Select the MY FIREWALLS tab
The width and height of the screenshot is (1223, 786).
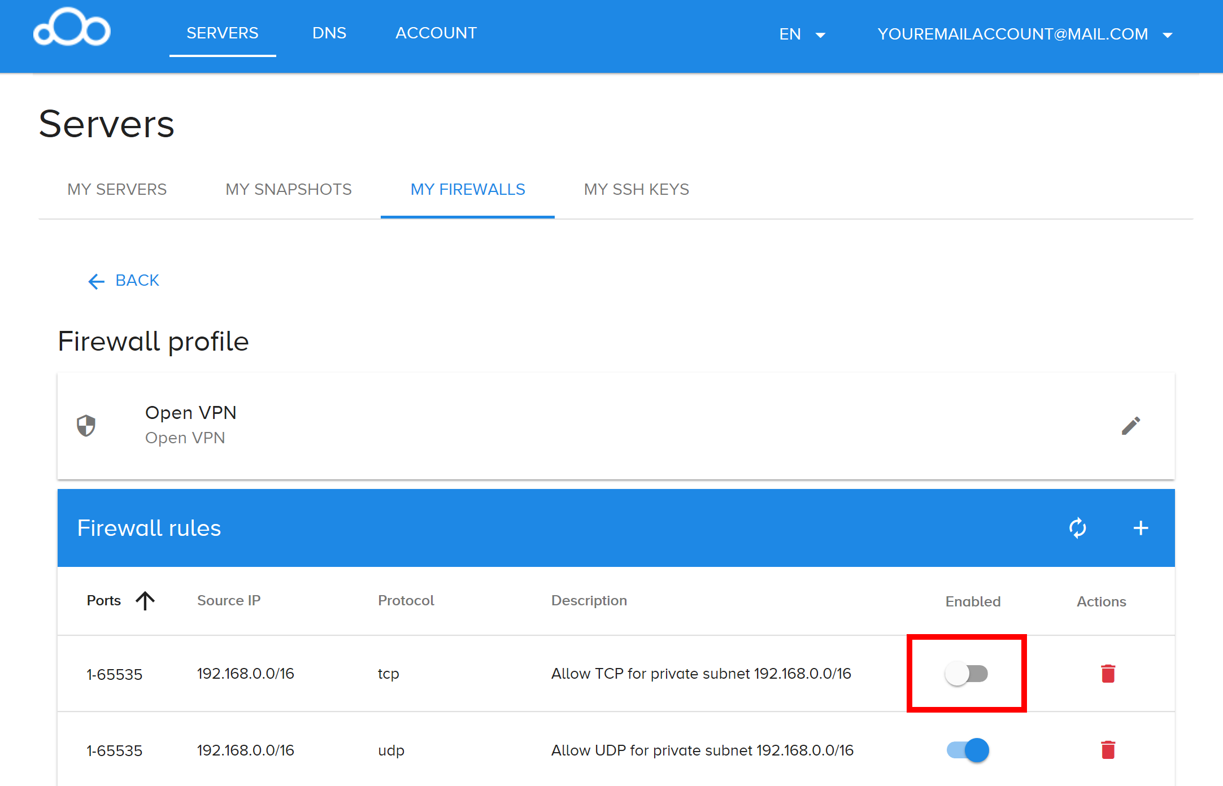468,190
